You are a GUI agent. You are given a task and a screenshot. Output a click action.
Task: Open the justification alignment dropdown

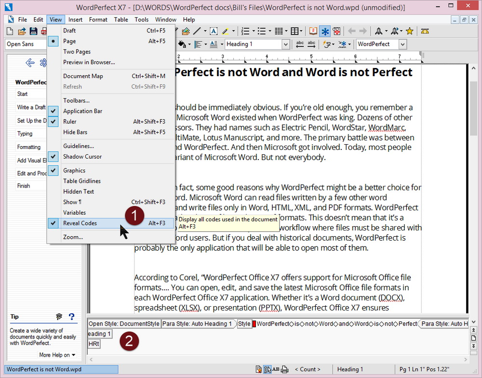click(x=205, y=44)
